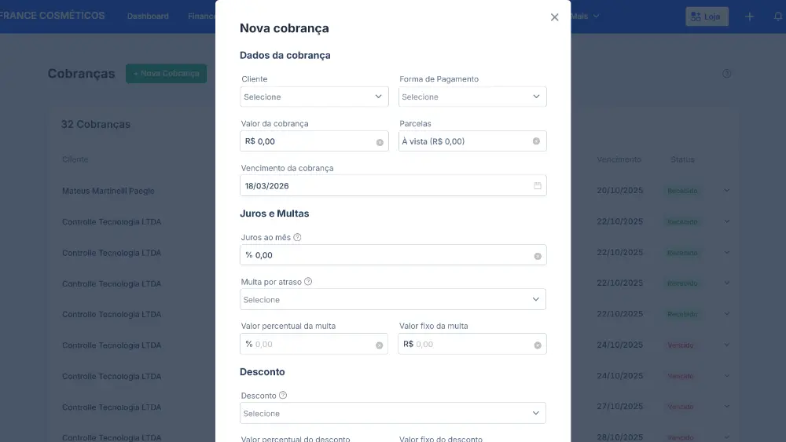This screenshot has height=442, width=786.
Task: Expand the row dated 27/10/2025
Action: (727, 407)
